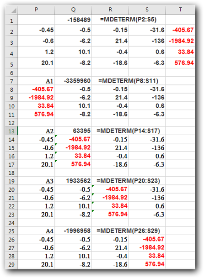Image resolution: width=204 pixels, height=278 pixels.
Task: Click the =MDETERM(P2:S5) formula text
Action: tap(128, 19)
